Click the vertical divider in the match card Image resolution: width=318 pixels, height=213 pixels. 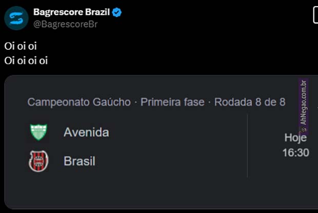click(247, 146)
